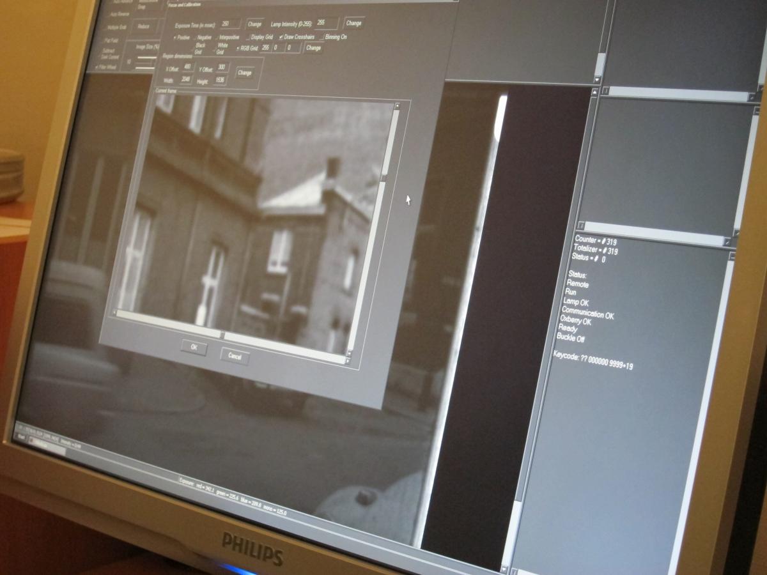The height and width of the screenshot is (575, 767).
Task: Toggle the Filter Wheel option in main window
Action: [107, 66]
